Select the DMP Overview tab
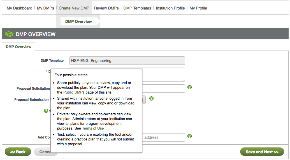The image size is (290, 160). tap(18, 47)
